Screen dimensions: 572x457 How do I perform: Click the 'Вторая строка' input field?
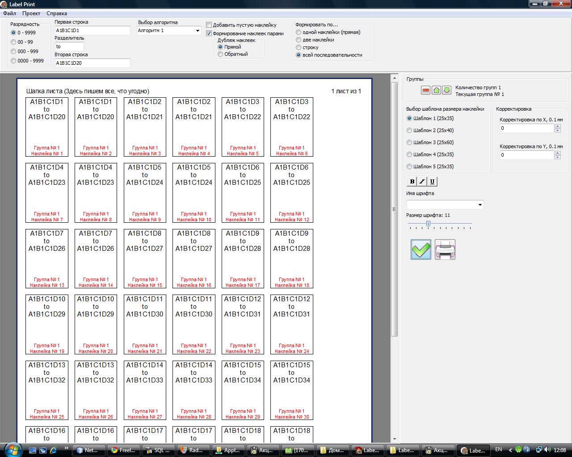coord(92,63)
